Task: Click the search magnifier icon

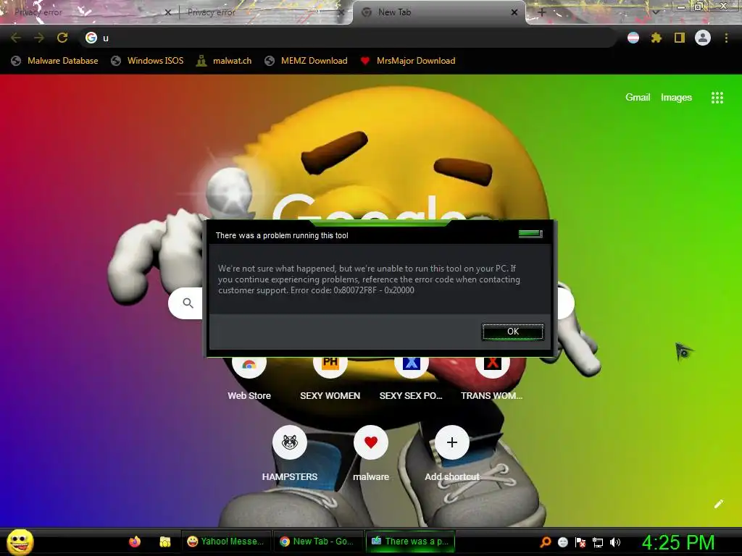Action: click(188, 303)
